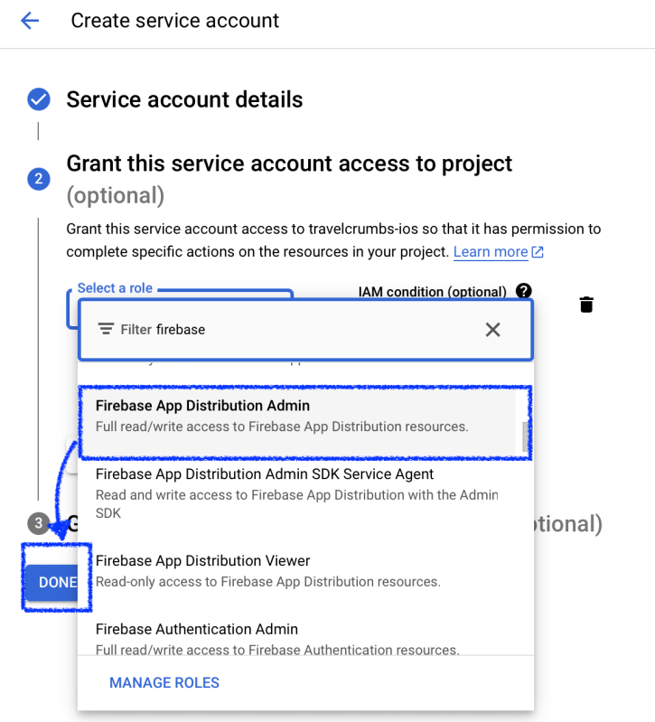The image size is (655, 722).
Task: Open the Learn more link
Action: [491, 252]
